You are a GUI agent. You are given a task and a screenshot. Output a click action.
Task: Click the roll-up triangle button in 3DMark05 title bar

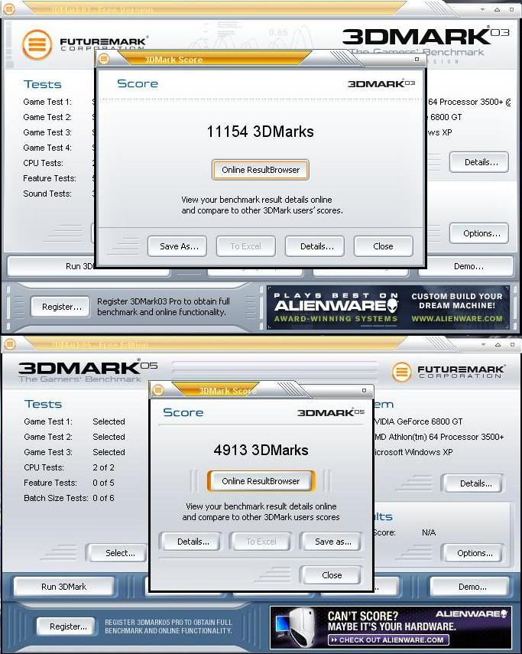[498, 344]
